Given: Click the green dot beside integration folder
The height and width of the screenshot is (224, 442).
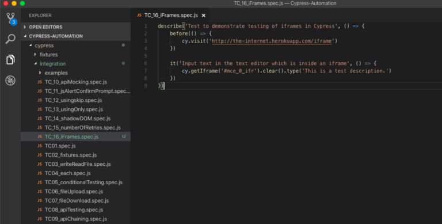Looking at the screenshot, I should pos(123,63).
